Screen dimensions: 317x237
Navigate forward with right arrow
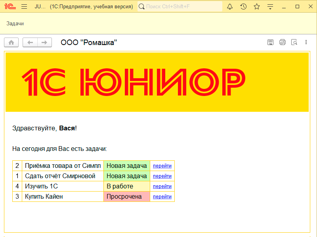point(44,42)
